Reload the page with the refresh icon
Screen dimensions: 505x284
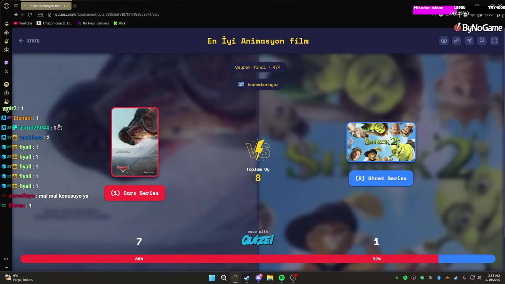[30, 15]
